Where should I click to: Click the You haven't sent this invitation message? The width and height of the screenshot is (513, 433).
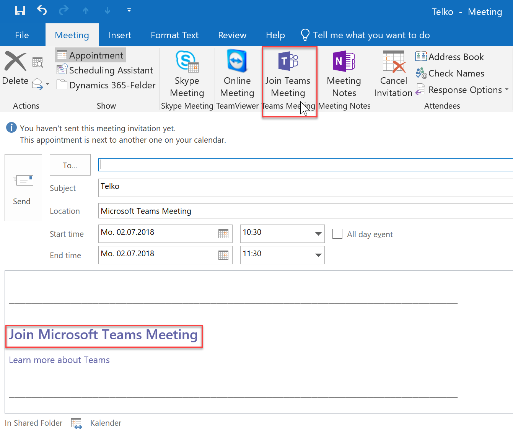tap(98, 129)
